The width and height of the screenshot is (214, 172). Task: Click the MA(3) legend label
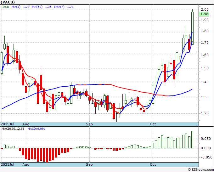point(16,7)
